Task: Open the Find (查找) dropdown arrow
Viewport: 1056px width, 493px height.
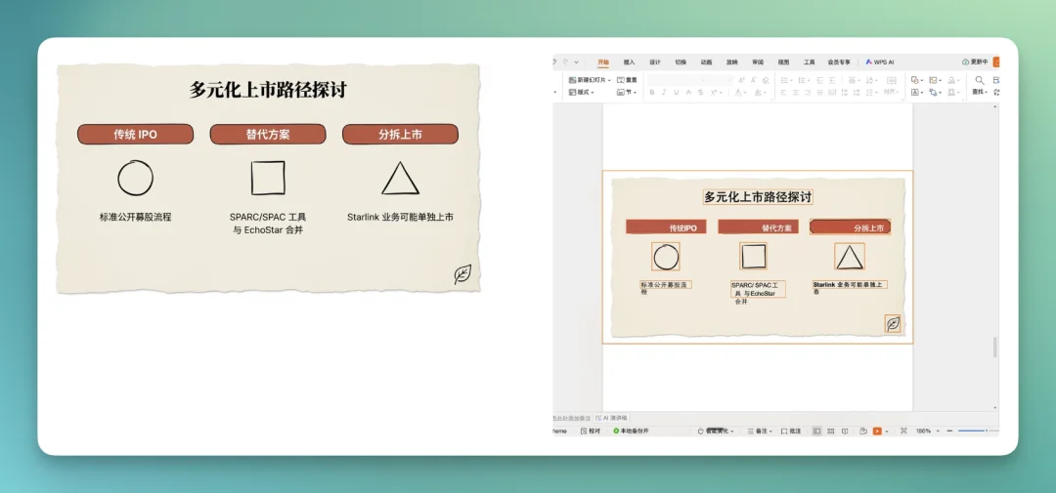Action: click(986, 92)
